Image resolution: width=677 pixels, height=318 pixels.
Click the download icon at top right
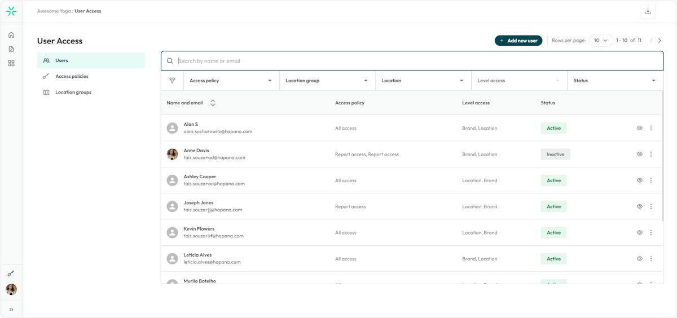[648, 11]
